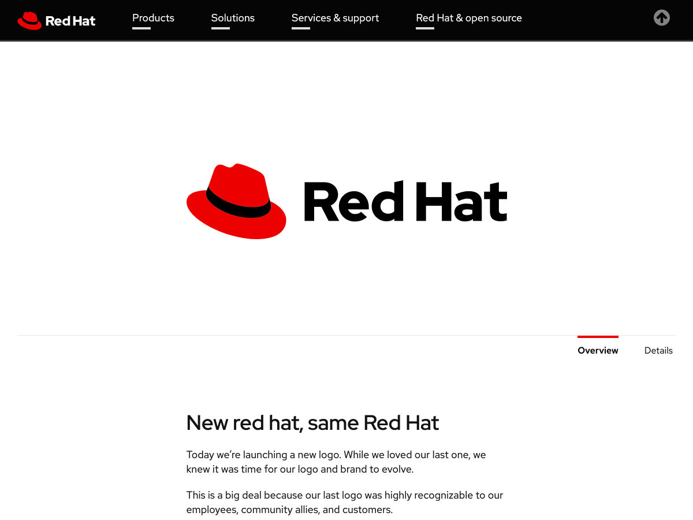This screenshot has width=693, height=520.
Task: Switch to the Overview tab
Action: (598, 350)
